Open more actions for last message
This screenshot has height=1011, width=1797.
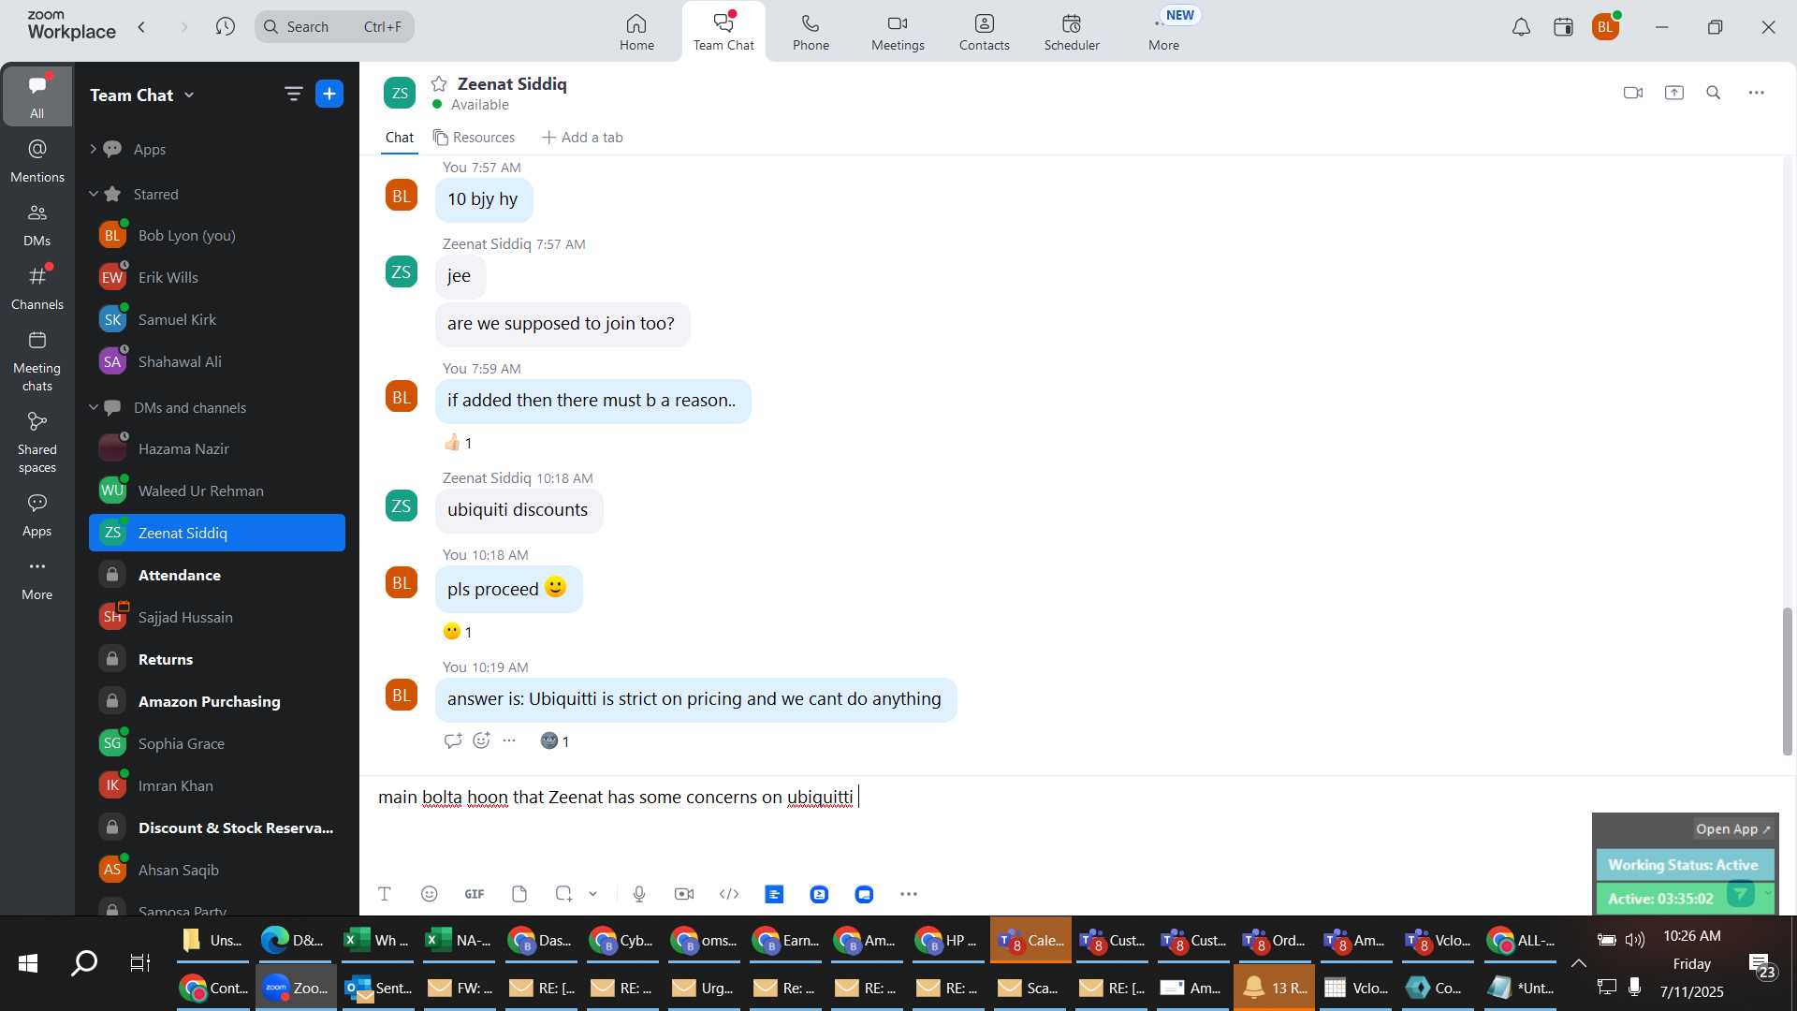pos(509,740)
